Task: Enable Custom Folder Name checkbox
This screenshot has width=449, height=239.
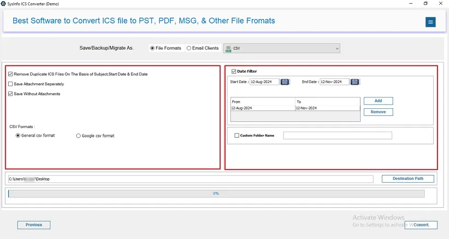Action: point(237,136)
